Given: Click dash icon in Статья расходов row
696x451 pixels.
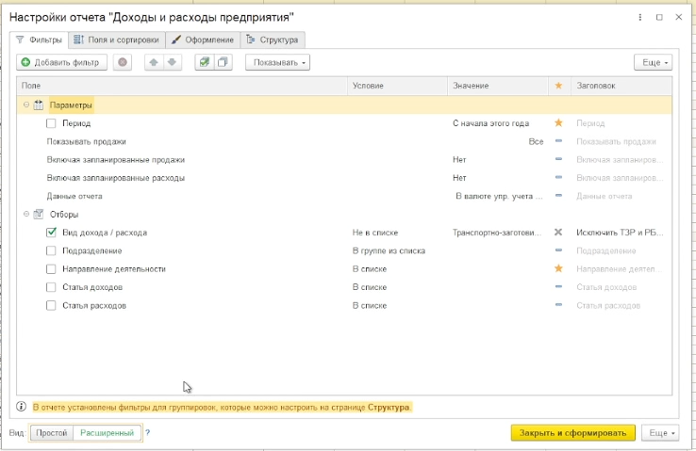Looking at the screenshot, I should pyautogui.click(x=558, y=305).
